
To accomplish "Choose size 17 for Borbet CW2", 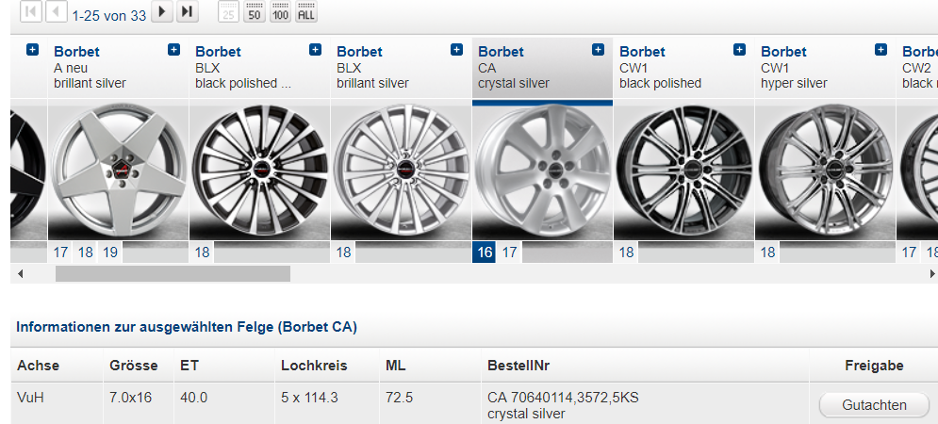I will click(x=909, y=253).
